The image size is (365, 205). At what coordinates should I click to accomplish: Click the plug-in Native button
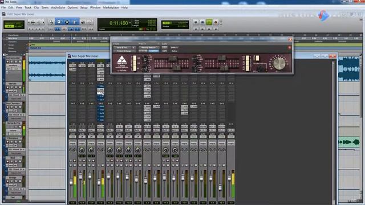(x=175, y=51)
